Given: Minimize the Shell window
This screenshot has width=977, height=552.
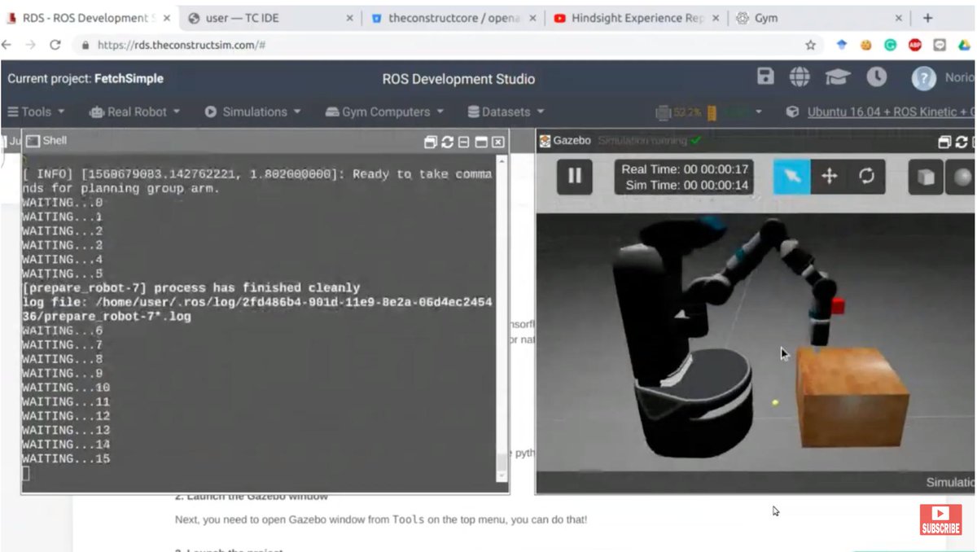Looking at the screenshot, I should tap(463, 142).
